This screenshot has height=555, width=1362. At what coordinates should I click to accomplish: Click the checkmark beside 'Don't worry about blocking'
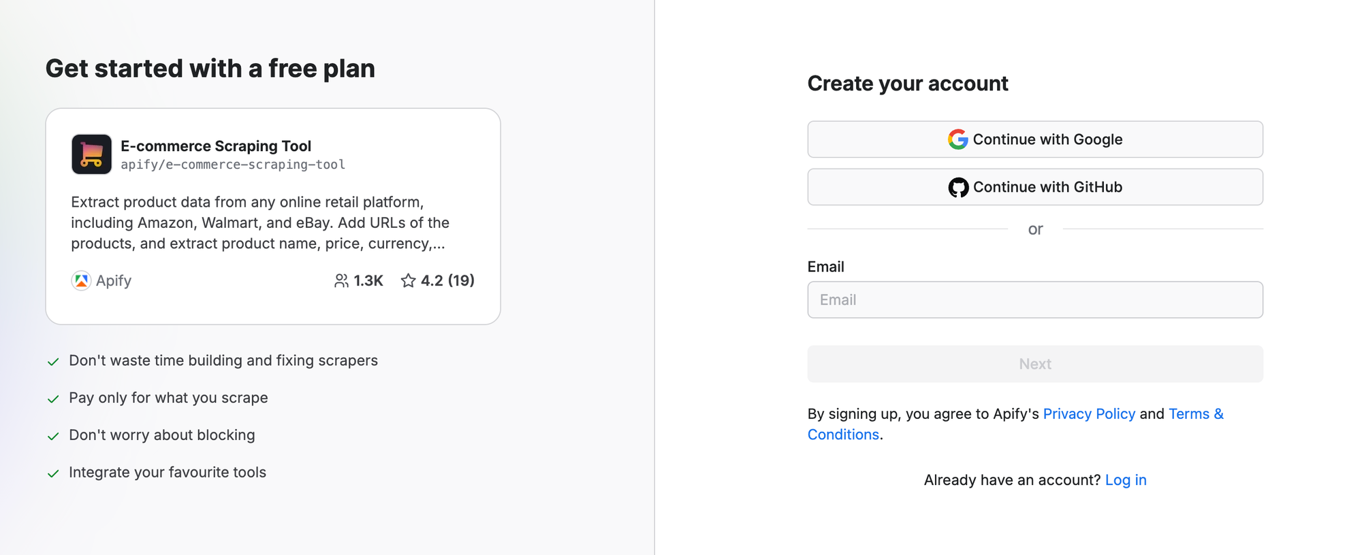click(54, 435)
